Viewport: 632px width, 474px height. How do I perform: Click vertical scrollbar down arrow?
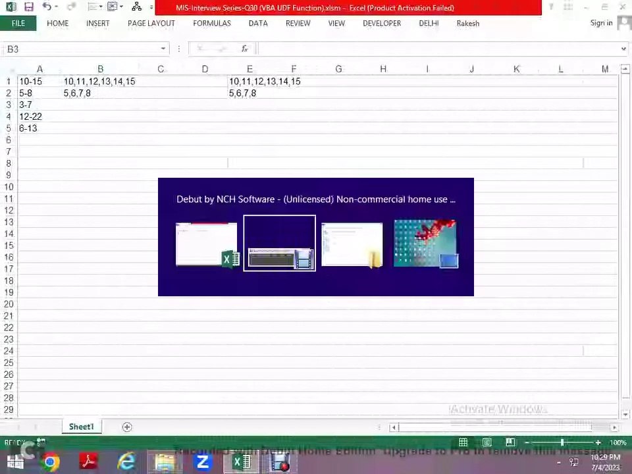(625, 414)
